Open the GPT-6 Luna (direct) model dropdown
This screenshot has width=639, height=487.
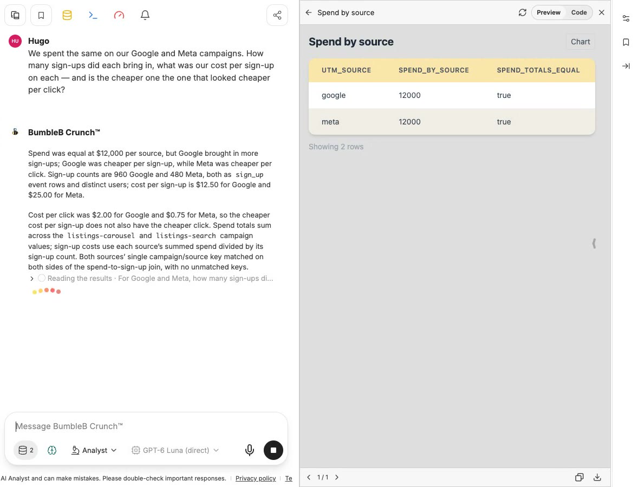point(175,450)
